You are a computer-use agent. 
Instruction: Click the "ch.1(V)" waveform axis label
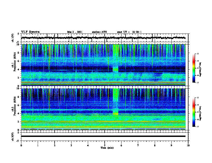[13, 38]
